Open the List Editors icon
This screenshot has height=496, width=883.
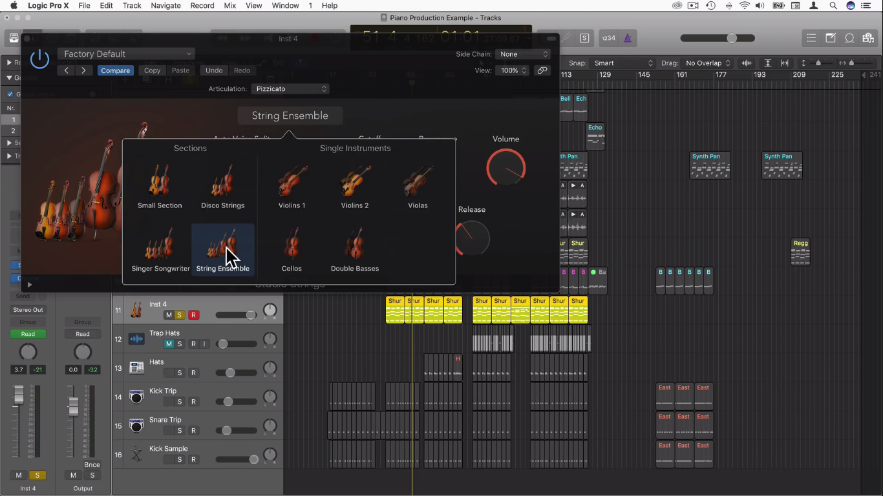pyautogui.click(x=811, y=38)
